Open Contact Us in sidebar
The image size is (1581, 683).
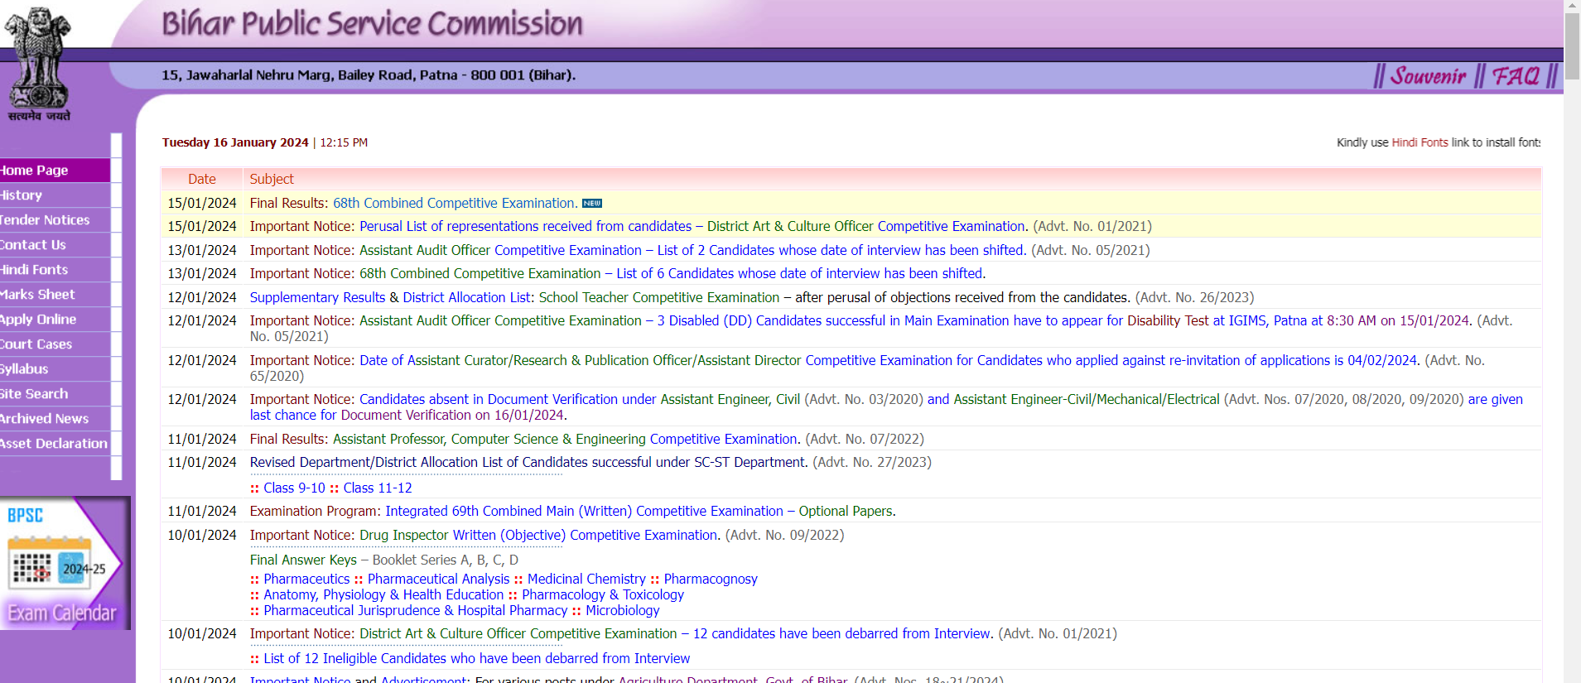click(55, 245)
